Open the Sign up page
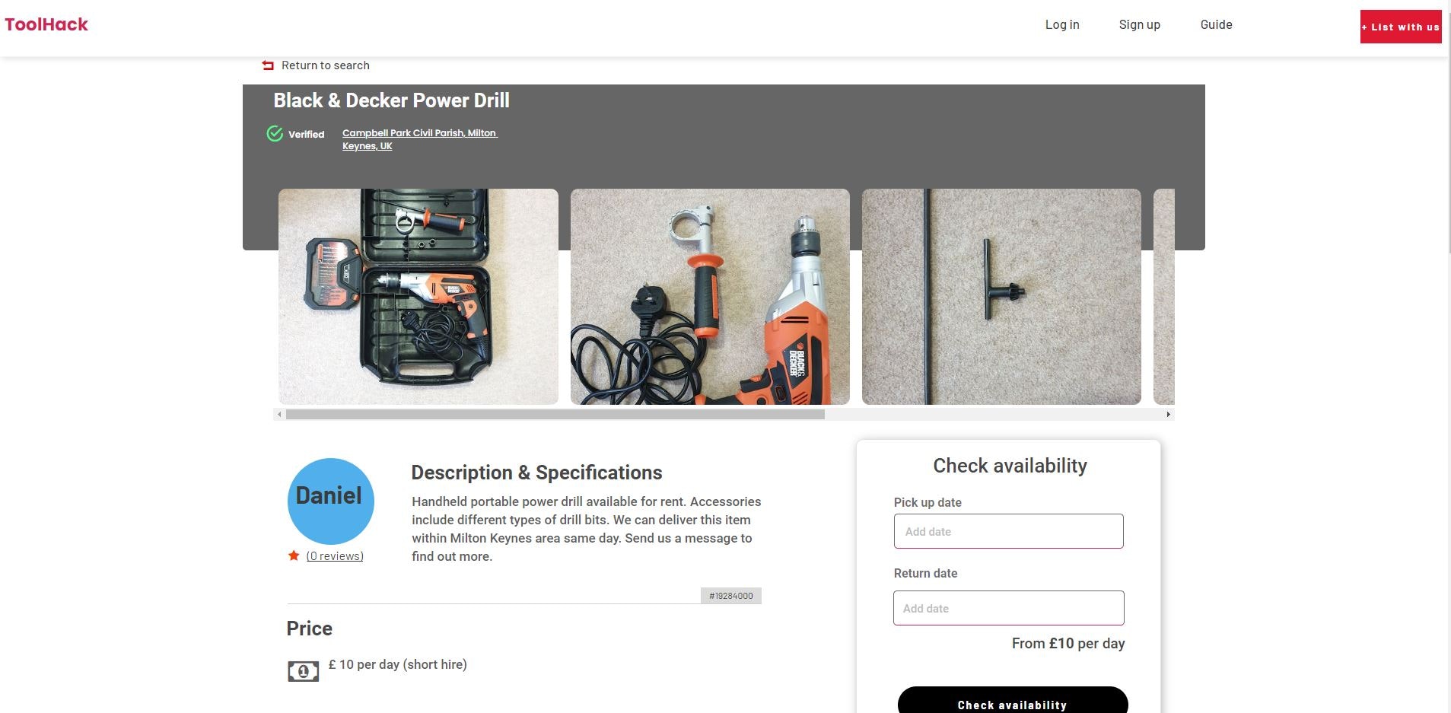The image size is (1451, 713). 1139,24
